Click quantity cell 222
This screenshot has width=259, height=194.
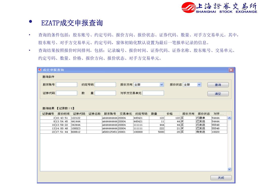(x=157, y=128)
